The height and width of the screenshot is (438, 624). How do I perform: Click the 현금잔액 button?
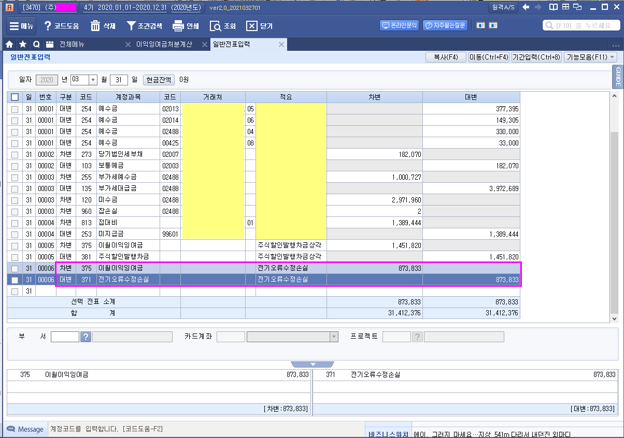tap(159, 80)
